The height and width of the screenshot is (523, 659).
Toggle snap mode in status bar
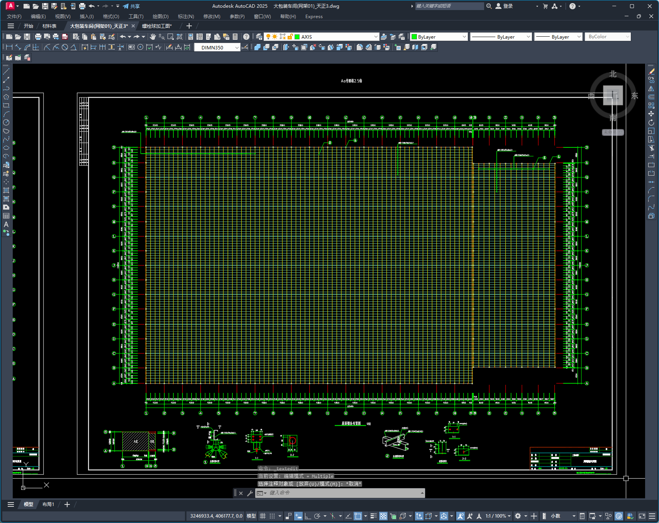[272, 516]
